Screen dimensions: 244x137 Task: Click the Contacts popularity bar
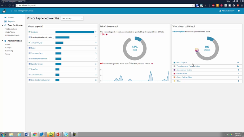[75, 32]
